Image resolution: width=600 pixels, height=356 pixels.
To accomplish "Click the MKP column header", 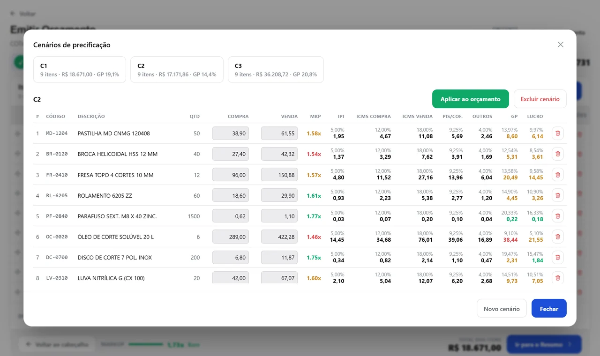I will pos(315,116).
